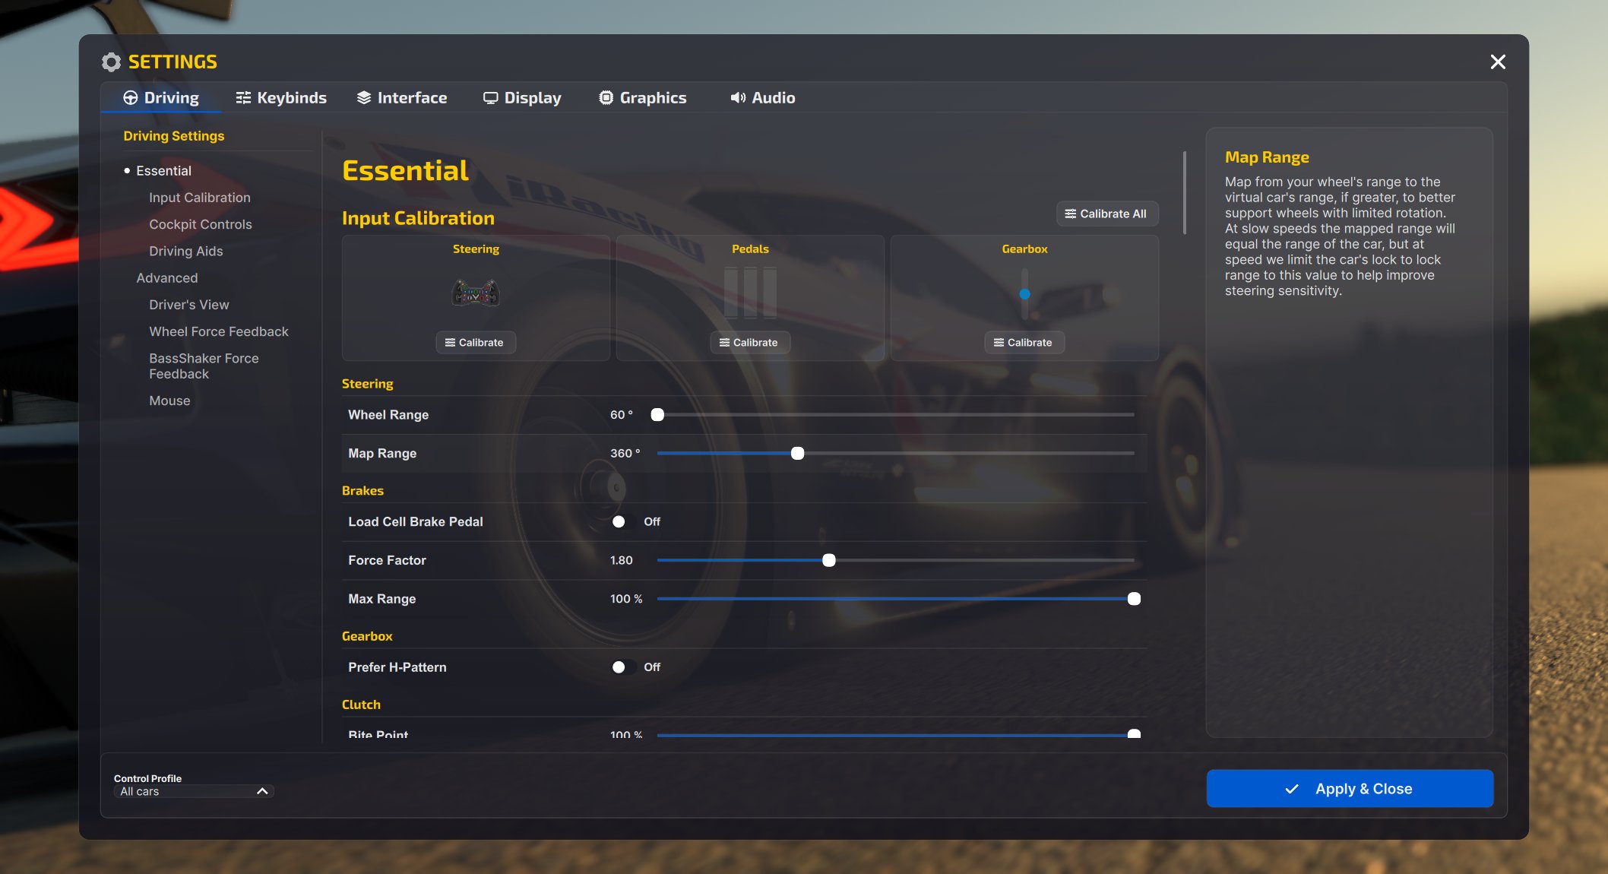Select Advanced in the sidebar tree
Image resolution: width=1608 pixels, height=874 pixels.
167,278
